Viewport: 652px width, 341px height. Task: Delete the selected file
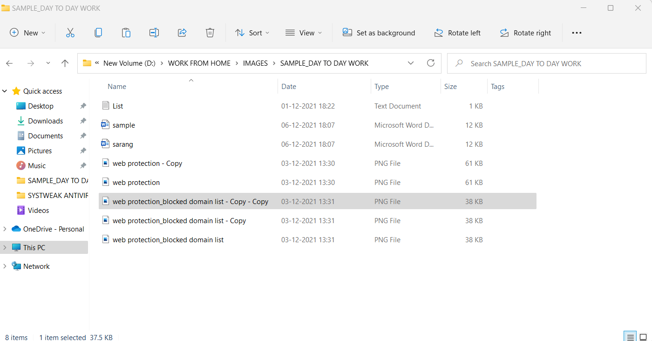[x=210, y=33]
